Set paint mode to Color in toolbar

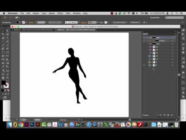coord(2,90)
